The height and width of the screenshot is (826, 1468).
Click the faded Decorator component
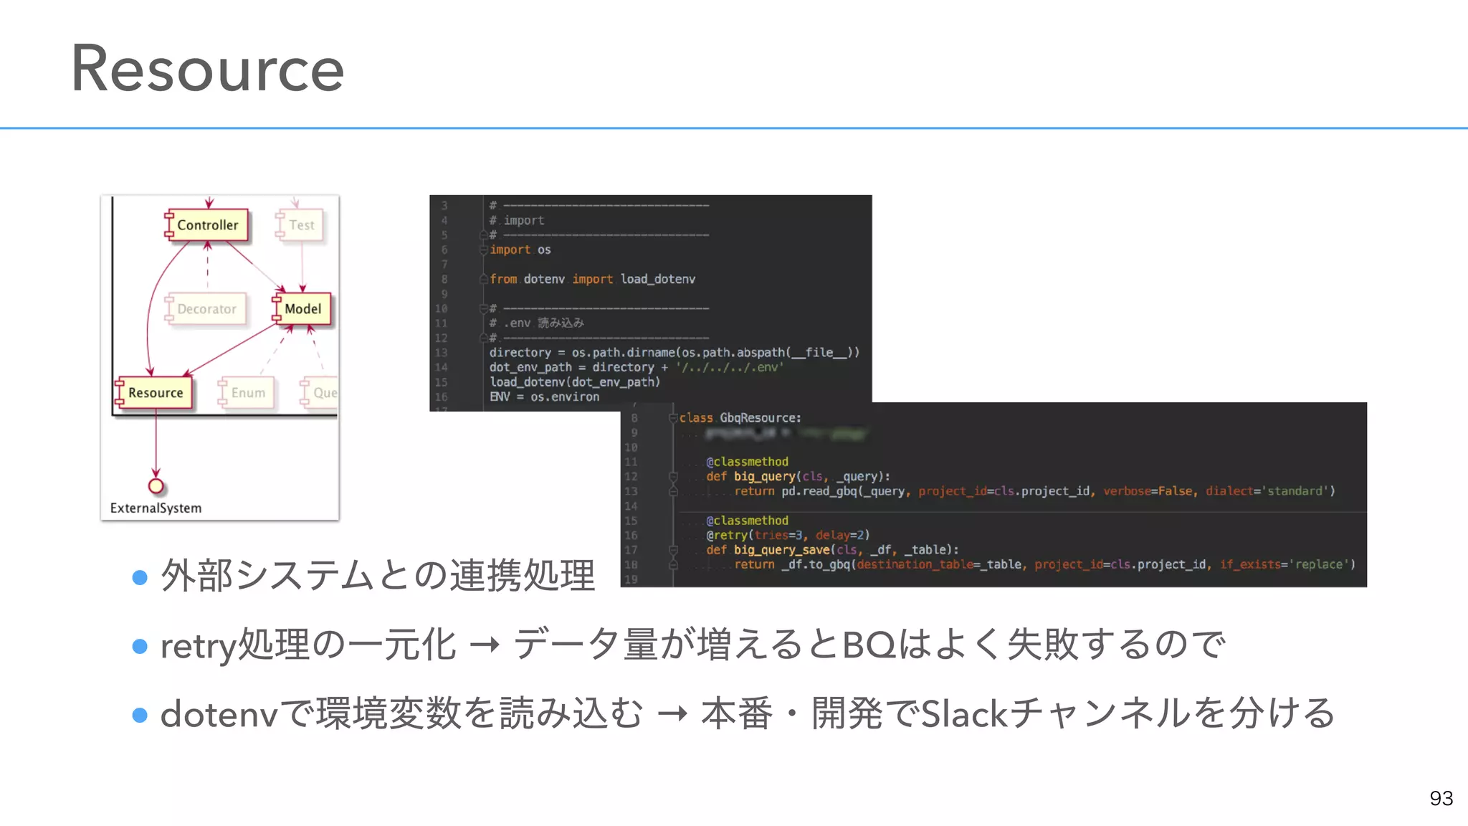pos(206,309)
